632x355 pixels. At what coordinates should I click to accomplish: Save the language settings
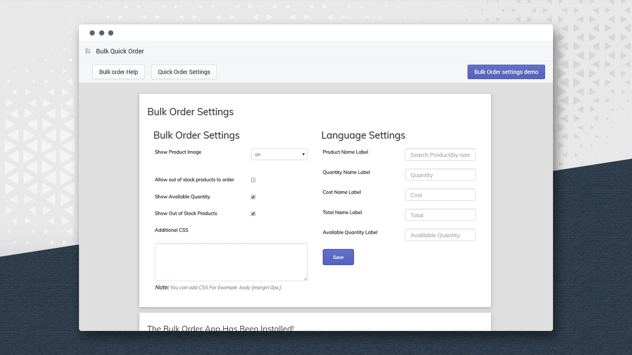click(338, 257)
